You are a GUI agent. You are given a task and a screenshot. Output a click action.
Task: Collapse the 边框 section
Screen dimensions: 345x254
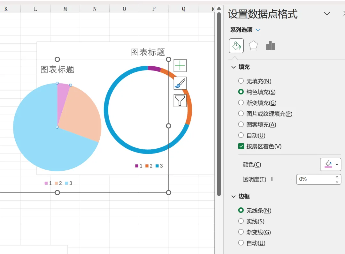point(234,197)
